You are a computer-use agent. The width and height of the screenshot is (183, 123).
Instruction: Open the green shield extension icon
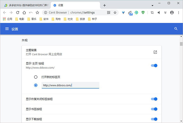[x=143, y=13]
